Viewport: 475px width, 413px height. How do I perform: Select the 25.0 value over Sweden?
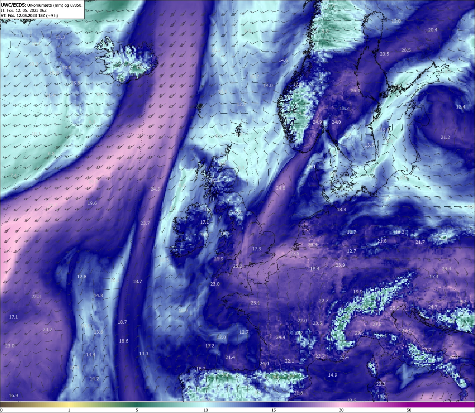356,91
